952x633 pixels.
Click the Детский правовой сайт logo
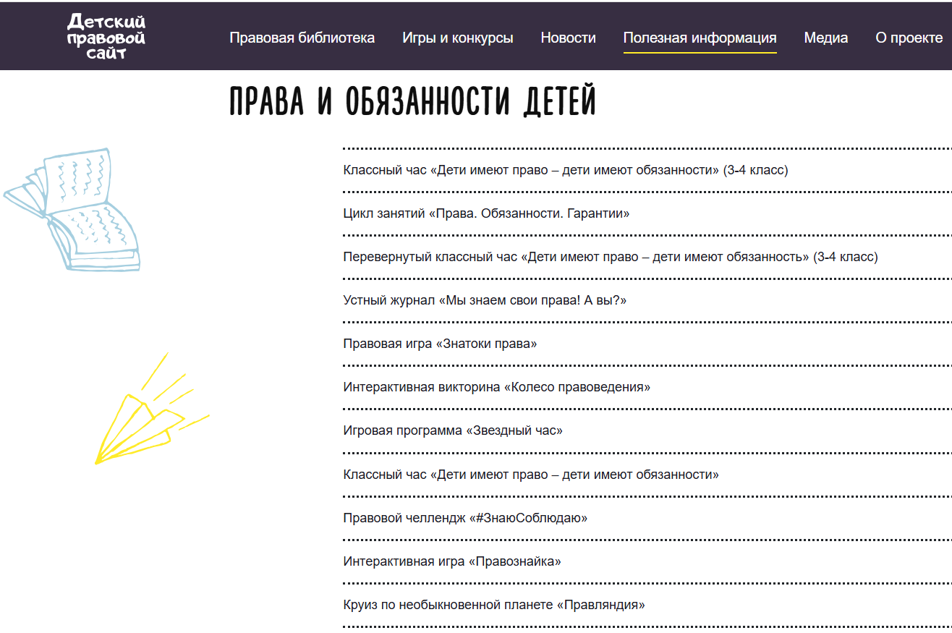click(x=106, y=36)
